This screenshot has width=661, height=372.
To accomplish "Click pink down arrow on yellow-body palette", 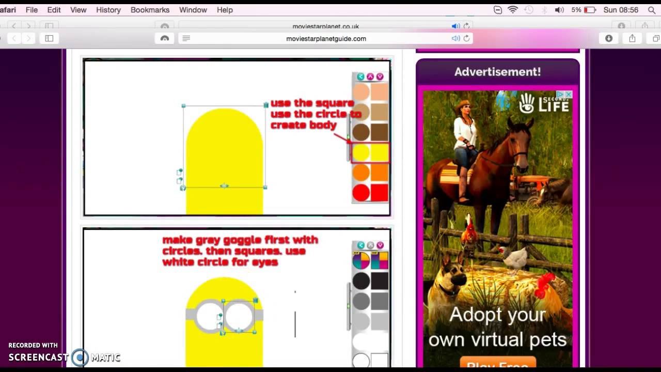I will coord(380,76).
